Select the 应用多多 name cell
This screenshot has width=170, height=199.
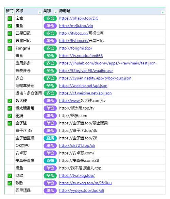click(28, 63)
